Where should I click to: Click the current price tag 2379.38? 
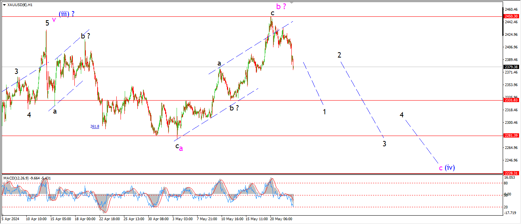510,67
